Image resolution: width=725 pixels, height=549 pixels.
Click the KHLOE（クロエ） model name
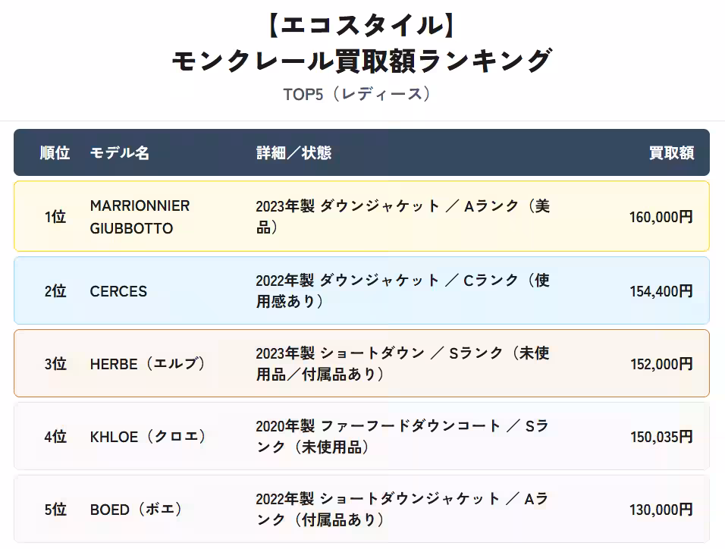148,437
